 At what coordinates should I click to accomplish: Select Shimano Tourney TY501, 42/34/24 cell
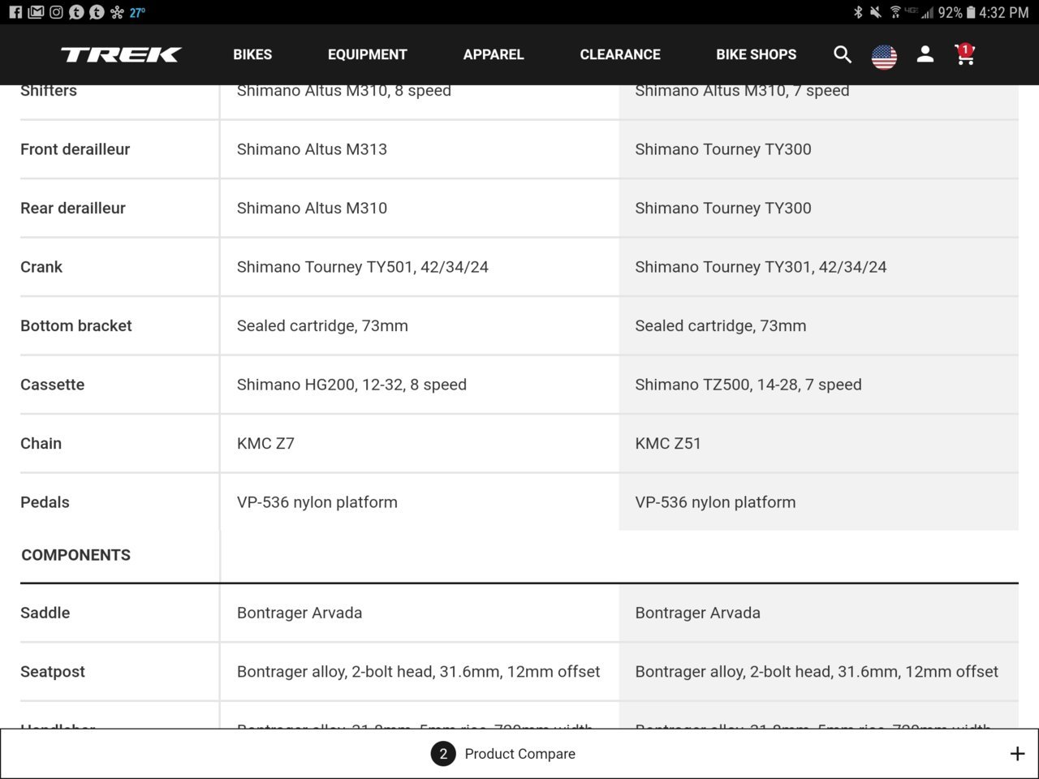click(x=420, y=267)
